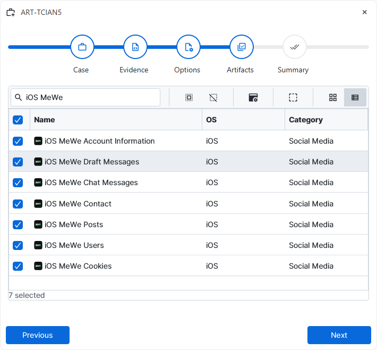This screenshot has height=350, width=377.
Task: Click the iOS MeWe search field
Action: point(90,97)
